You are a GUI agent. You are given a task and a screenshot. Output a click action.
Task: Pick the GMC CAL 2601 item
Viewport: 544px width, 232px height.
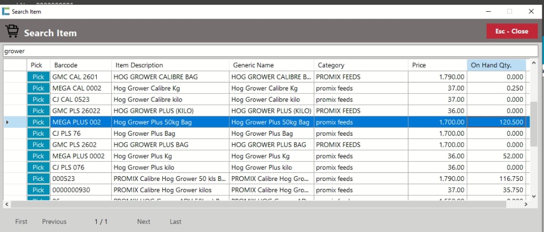pyautogui.click(x=38, y=77)
